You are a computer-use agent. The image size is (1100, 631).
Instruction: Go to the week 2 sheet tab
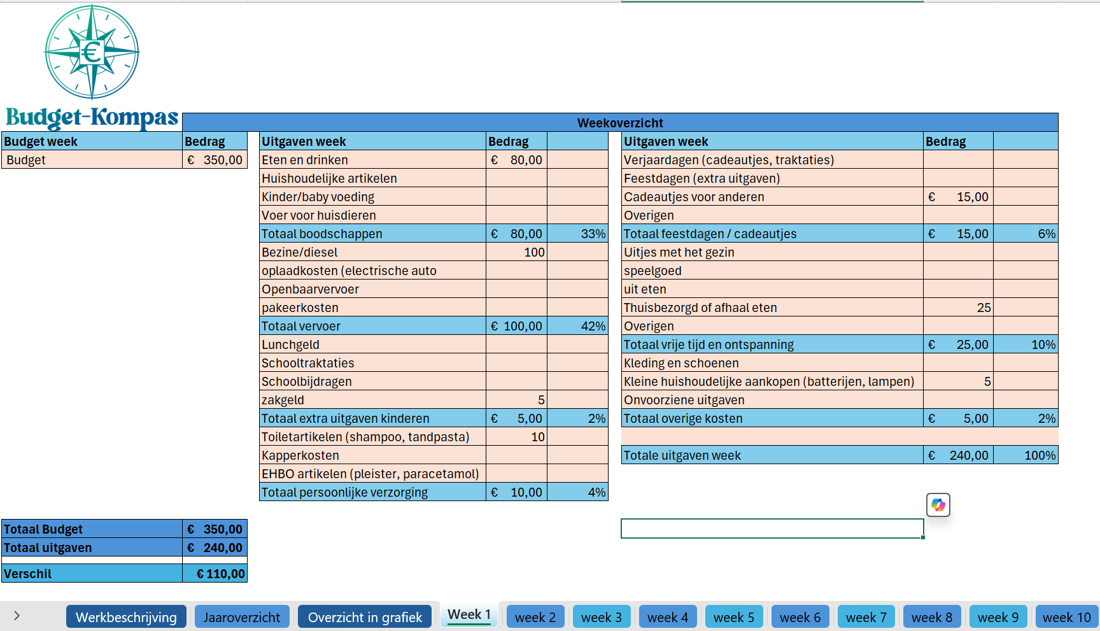coord(535,617)
